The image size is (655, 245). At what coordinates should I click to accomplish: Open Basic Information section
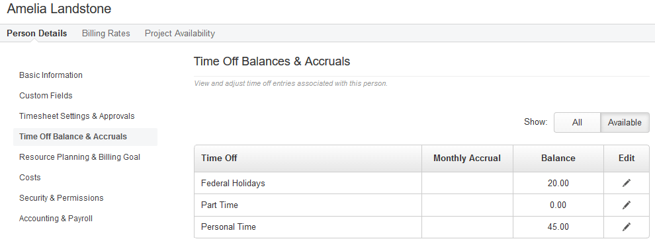pos(50,75)
